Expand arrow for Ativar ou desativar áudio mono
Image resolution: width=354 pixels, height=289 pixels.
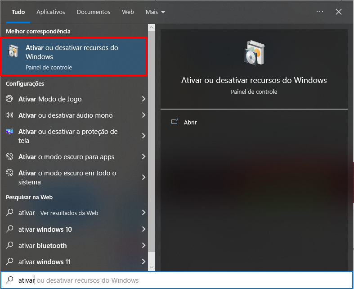143,115
